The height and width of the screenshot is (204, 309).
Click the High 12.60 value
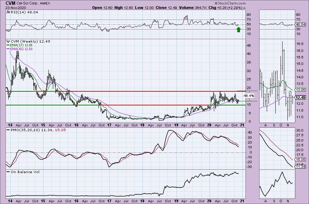[124, 8]
